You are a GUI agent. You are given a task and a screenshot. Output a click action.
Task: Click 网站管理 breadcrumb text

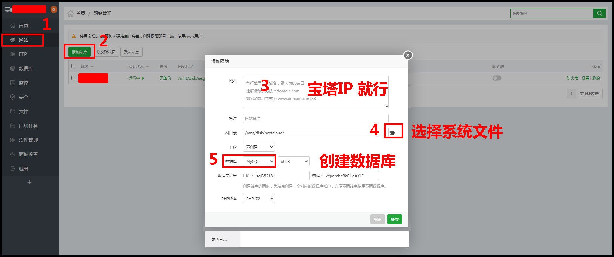[x=102, y=13]
